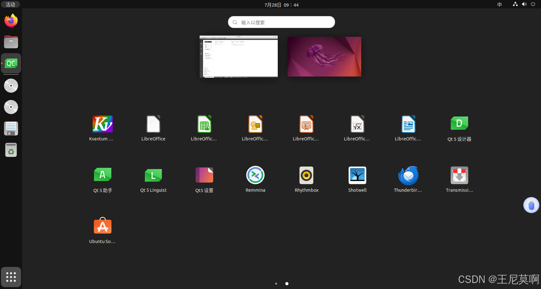Open Rhythmbox music player
Viewport: 541px width, 289px height.
pos(306,175)
